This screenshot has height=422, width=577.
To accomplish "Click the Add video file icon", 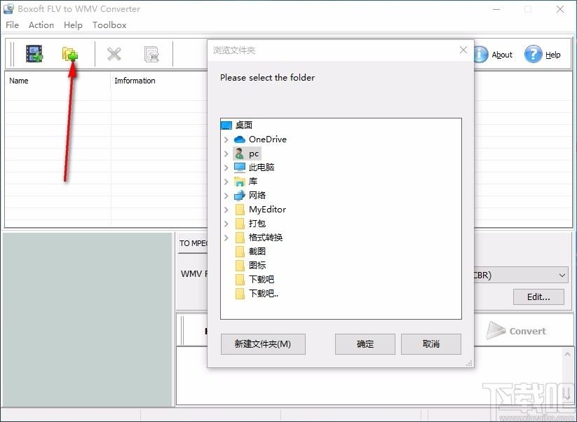I will pyautogui.click(x=34, y=54).
